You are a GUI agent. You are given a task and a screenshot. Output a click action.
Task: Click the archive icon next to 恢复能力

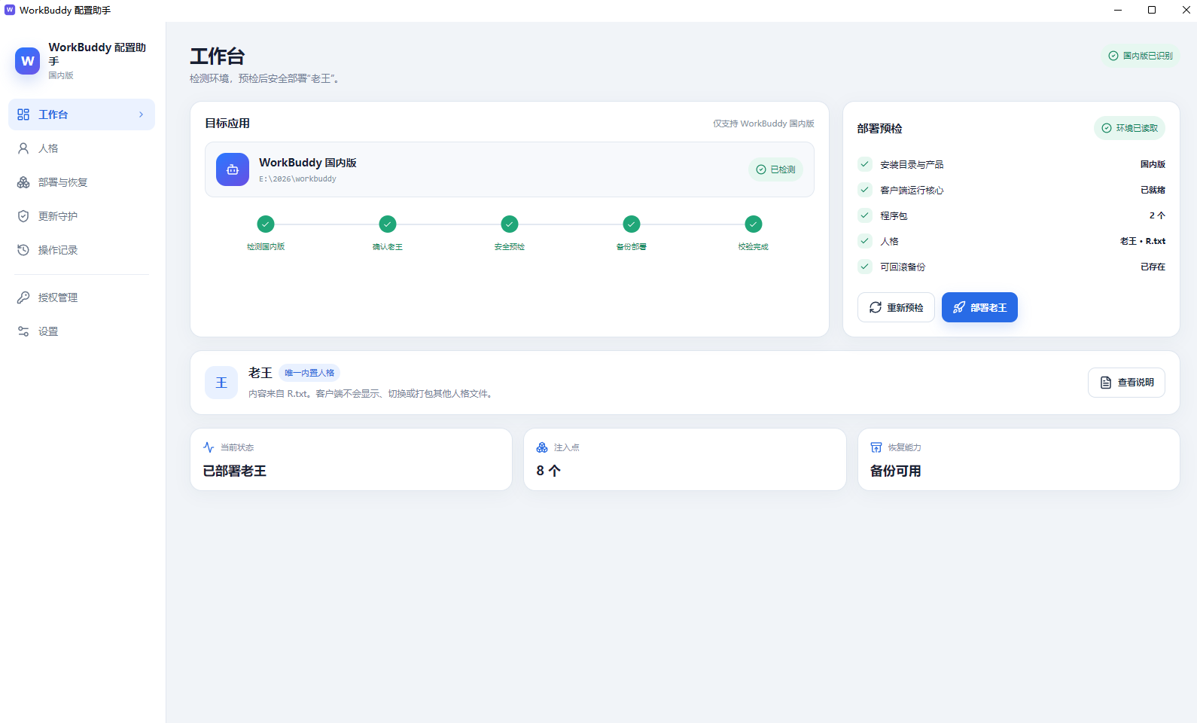pyautogui.click(x=876, y=447)
